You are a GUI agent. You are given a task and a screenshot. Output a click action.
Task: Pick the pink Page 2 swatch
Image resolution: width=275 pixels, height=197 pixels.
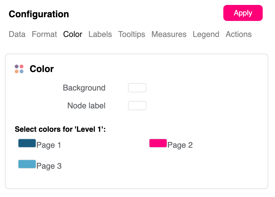click(158, 143)
